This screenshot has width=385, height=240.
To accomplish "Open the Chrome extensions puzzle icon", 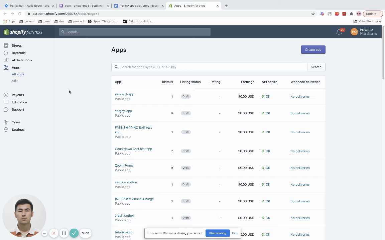I will point(351,14).
